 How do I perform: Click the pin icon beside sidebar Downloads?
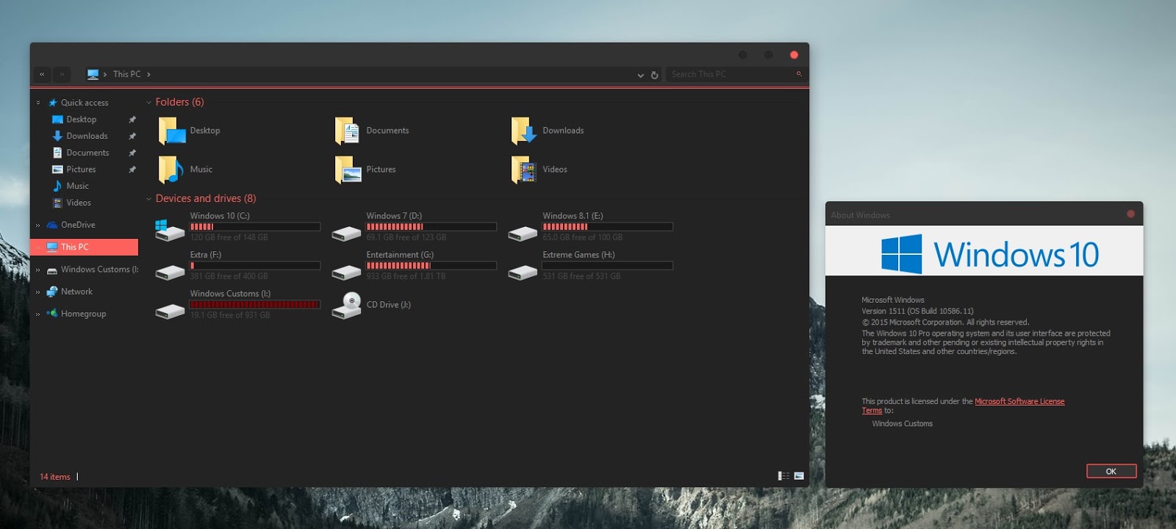132,136
